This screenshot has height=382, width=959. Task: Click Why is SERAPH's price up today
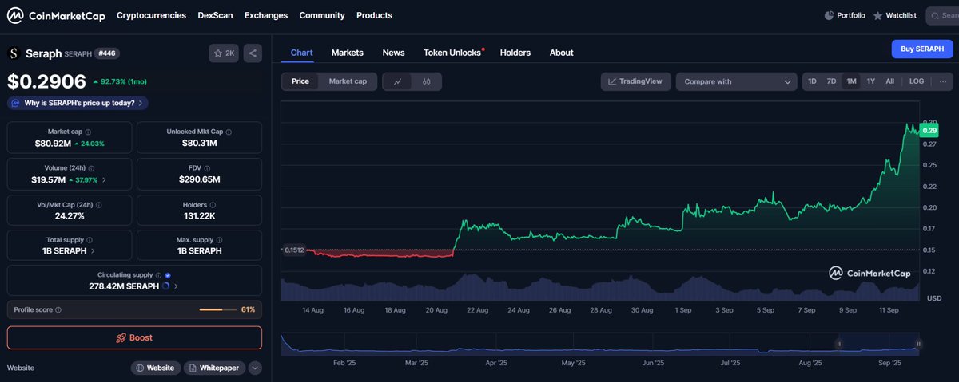click(x=78, y=103)
